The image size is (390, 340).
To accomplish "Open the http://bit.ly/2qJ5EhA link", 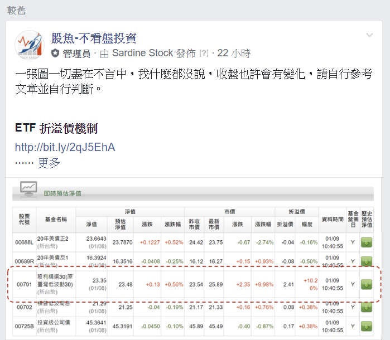I will tap(65, 147).
